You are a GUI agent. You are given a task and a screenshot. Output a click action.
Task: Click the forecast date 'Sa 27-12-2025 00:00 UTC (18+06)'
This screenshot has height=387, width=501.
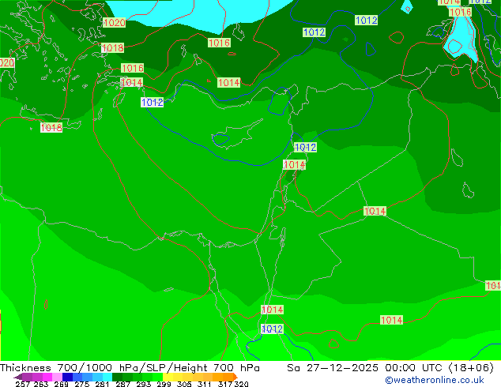click(390, 368)
